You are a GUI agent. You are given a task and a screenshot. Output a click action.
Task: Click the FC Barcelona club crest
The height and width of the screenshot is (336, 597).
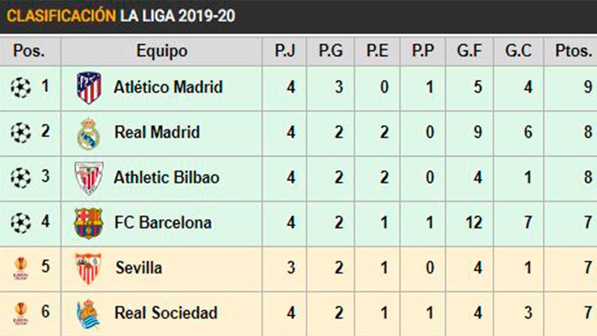89,223
